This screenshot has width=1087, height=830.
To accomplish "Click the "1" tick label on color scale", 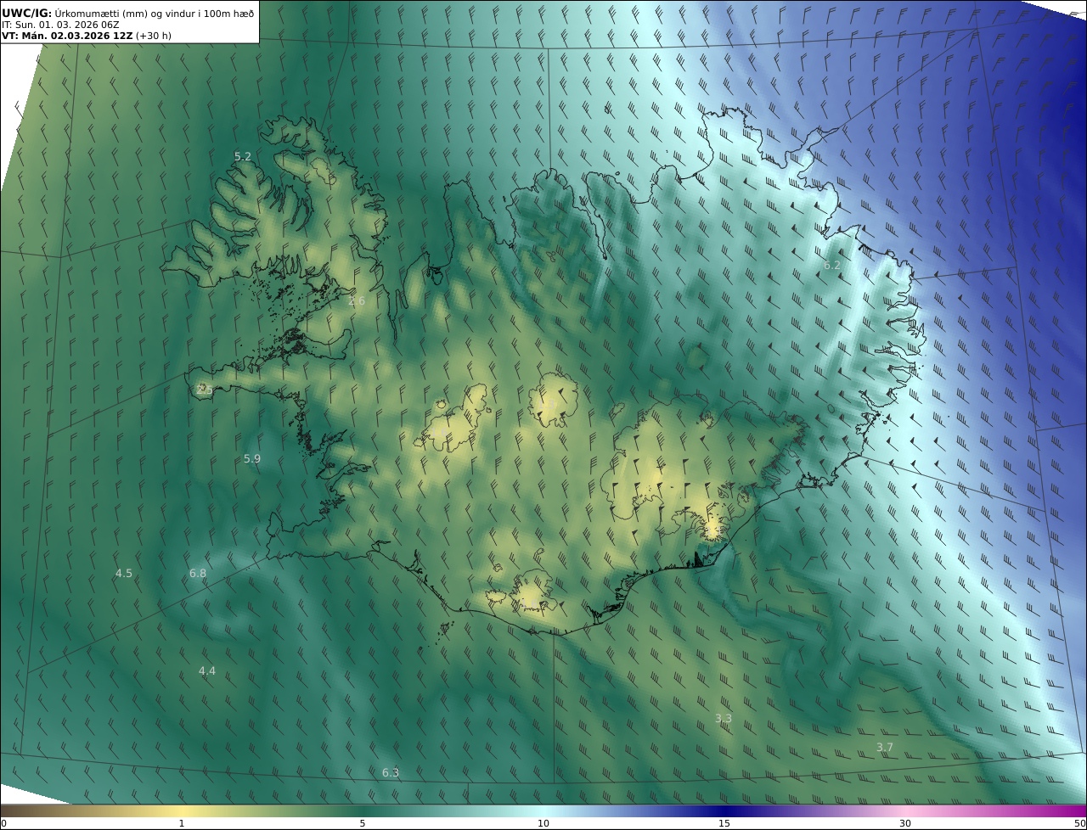I will click(182, 823).
